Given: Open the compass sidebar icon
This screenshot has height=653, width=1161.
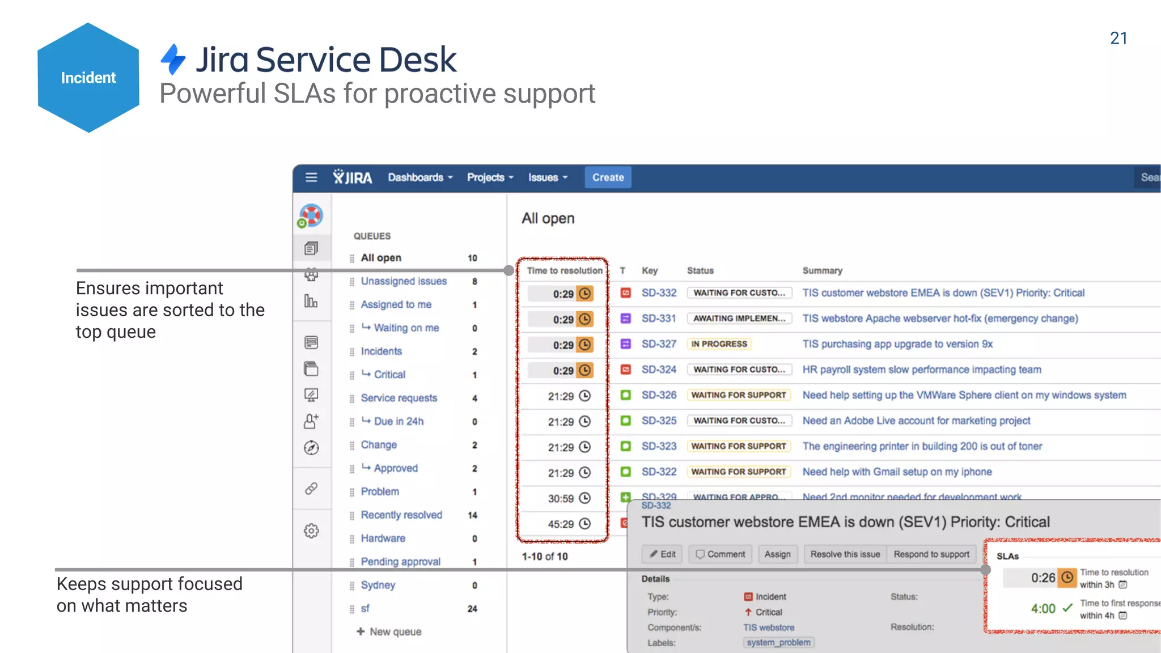Looking at the screenshot, I should coord(311,448).
